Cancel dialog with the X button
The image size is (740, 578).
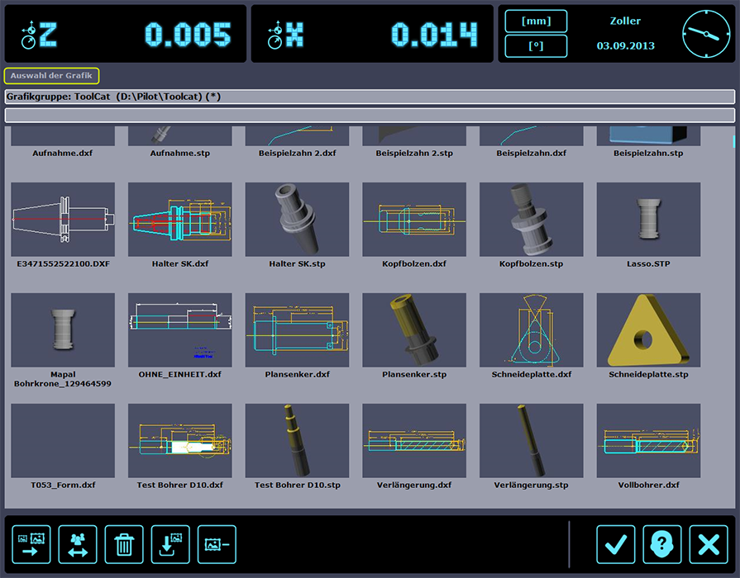point(709,544)
